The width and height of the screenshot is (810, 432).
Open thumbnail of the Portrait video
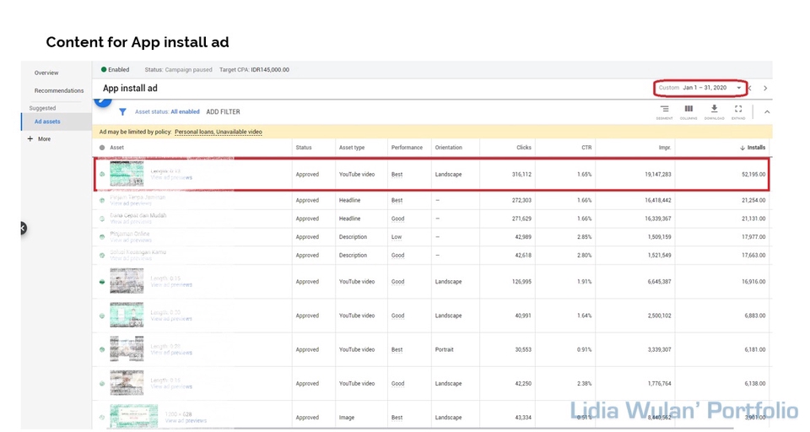pyautogui.click(x=127, y=348)
